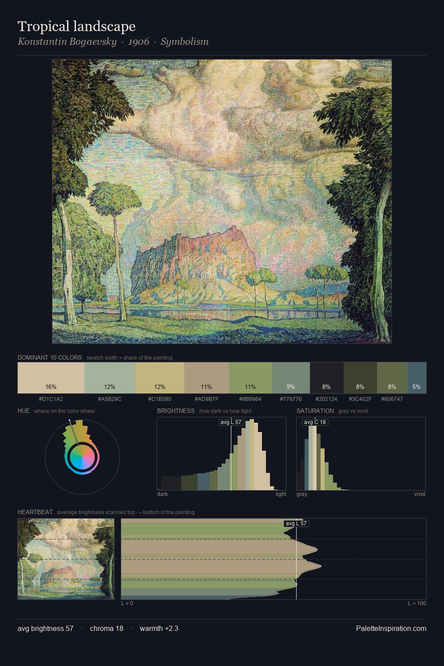Click the year '1906' in subtitle
Image resolution: width=444 pixels, height=666 pixels.
pos(139,42)
